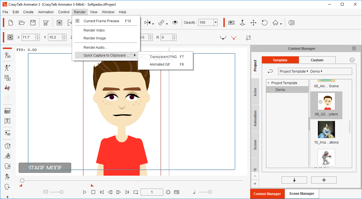The image size is (362, 199).
Task: Stop playback with the square button
Action: click(x=93, y=192)
